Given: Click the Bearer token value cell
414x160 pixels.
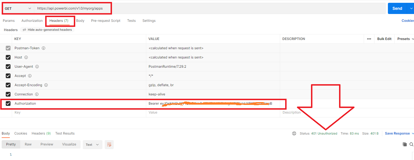Looking at the screenshot, I should click(213, 103).
